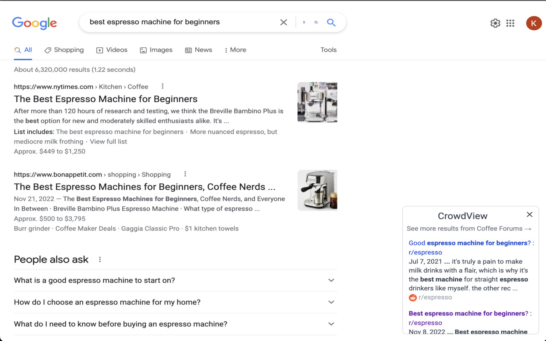
Task: Open The Best Espresso Machine for Beginners link
Action: pos(106,99)
